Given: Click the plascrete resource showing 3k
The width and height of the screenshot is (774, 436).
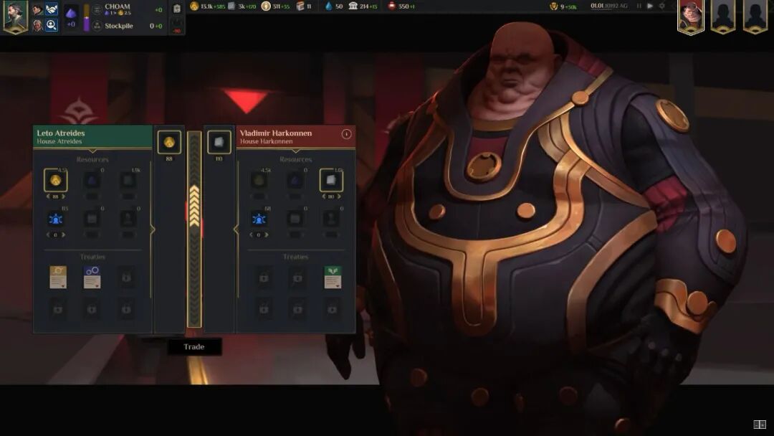Looking at the screenshot, I should (x=242, y=6).
